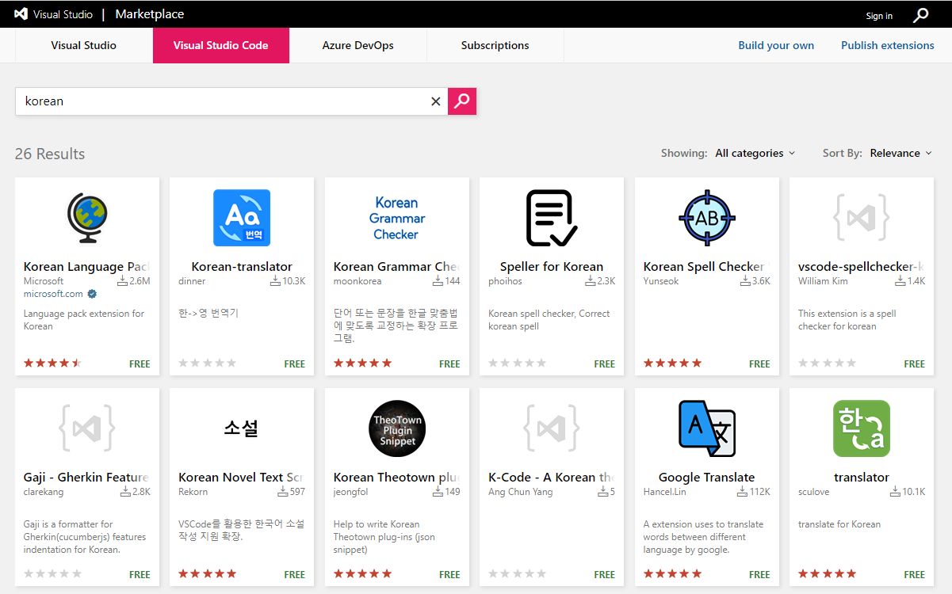952x594 pixels.
Task: Open the Publish extensions link
Action: (x=888, y=45)
